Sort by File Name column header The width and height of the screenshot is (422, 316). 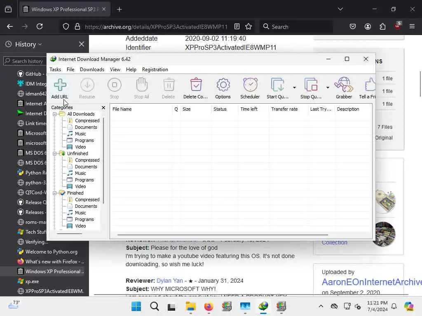pos(141,109)
